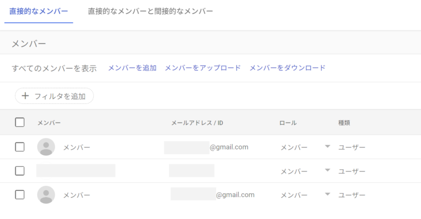Click the first member's avatar icon
Screen dimensions: 421x219
46,147
